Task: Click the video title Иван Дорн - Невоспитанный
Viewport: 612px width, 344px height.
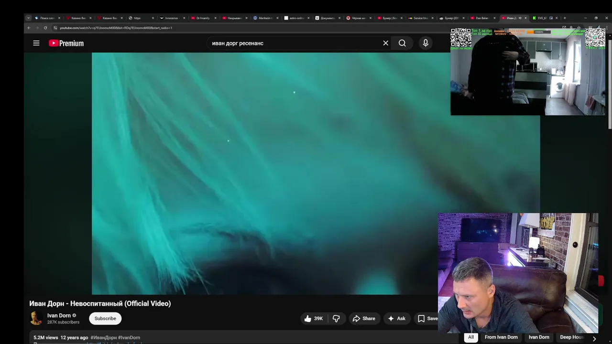Action: pos(100,303)
